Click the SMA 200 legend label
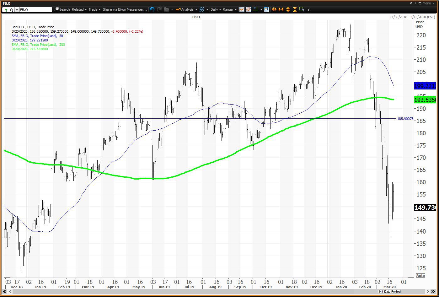Image resolution: width=439 pixels, height=297 pixels. [38, 45]
